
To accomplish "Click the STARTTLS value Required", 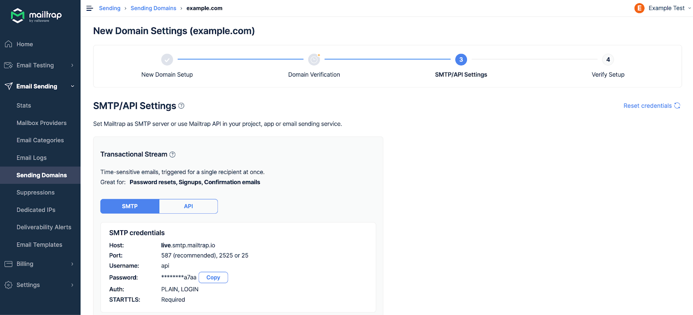I will tap(173, 299).
